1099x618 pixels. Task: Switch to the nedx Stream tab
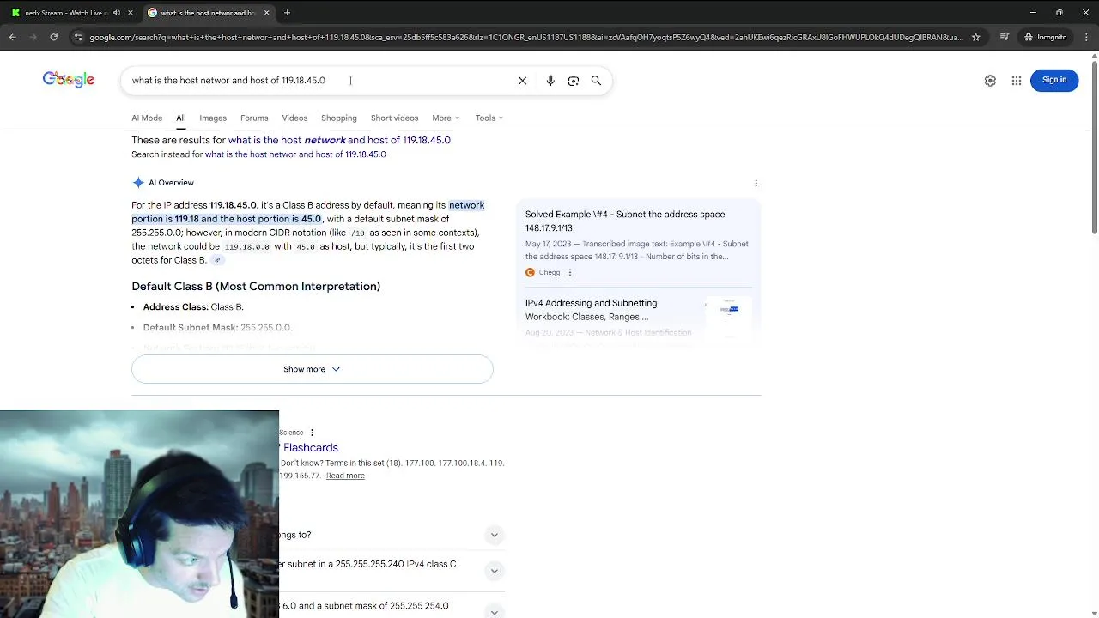[x=65, y=13]
